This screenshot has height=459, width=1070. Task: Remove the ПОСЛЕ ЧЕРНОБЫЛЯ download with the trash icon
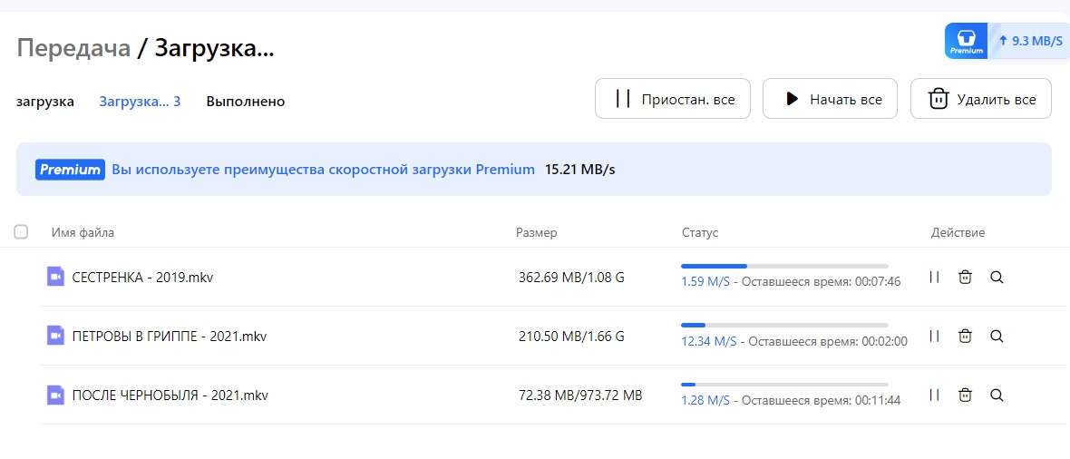(965, 395)
